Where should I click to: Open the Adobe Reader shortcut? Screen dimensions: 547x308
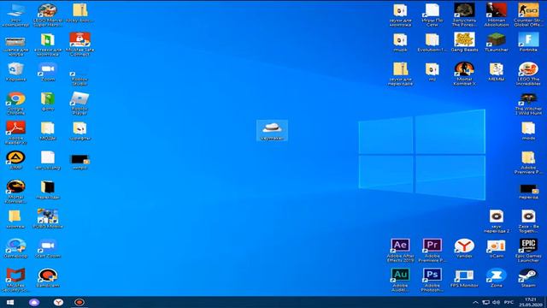15,133
